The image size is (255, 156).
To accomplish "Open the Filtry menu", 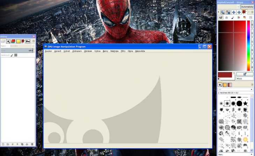I will pyautogui.click(x=123, y=51).
